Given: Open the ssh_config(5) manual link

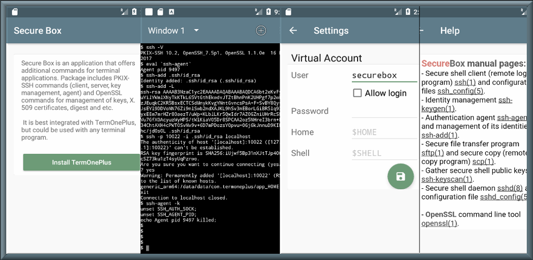Looking at the screenshot, I should [x=459, y=91].
